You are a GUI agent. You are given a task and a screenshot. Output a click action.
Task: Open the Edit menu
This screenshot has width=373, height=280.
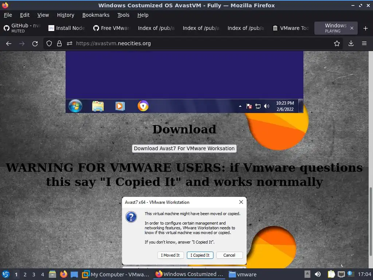pos(25,15)
